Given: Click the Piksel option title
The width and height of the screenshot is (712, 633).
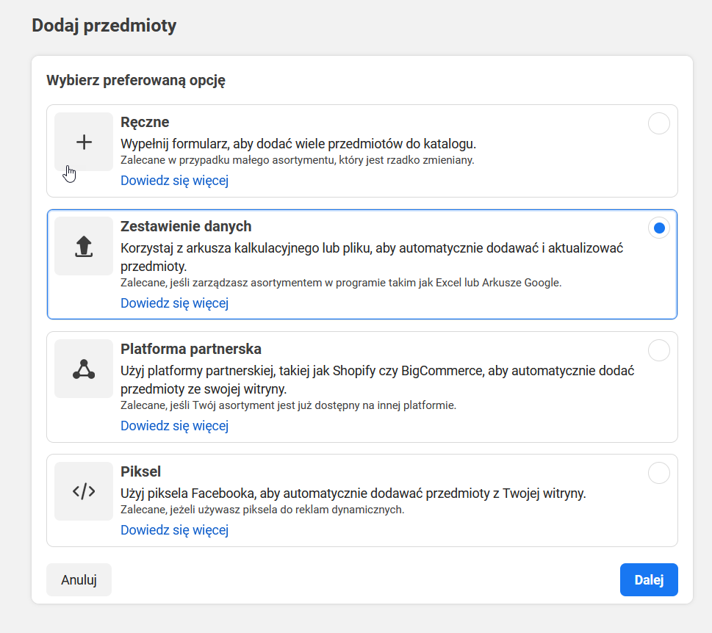Looking at the screenshot, I should click(140, 471).
